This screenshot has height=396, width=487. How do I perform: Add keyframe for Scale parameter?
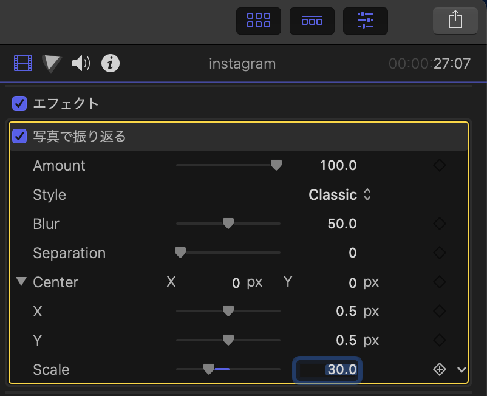pos(440,369)
